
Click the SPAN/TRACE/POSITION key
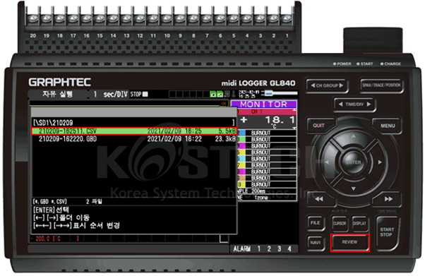381,85
